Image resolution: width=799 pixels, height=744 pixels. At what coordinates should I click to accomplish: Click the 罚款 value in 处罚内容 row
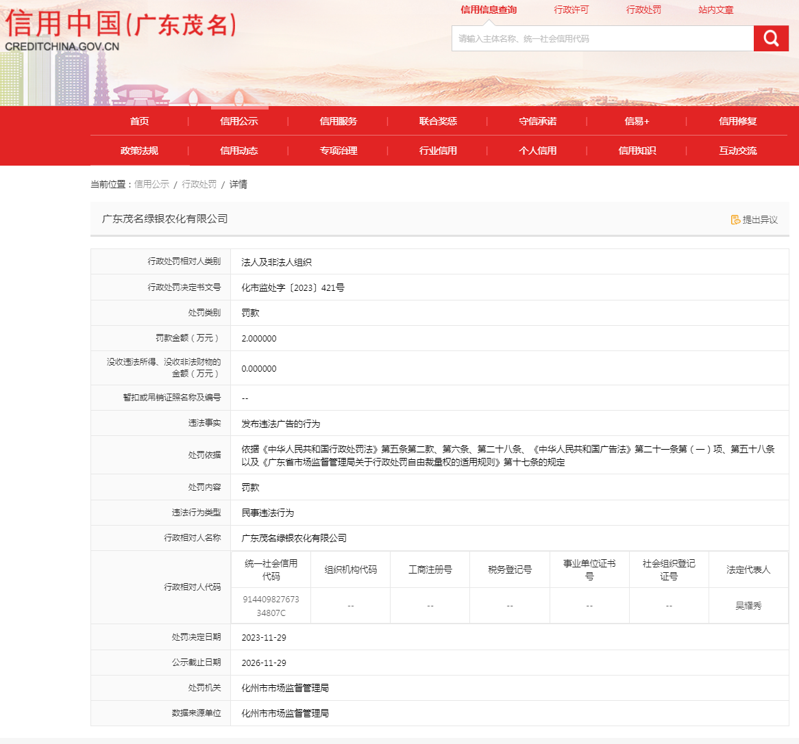250,487
